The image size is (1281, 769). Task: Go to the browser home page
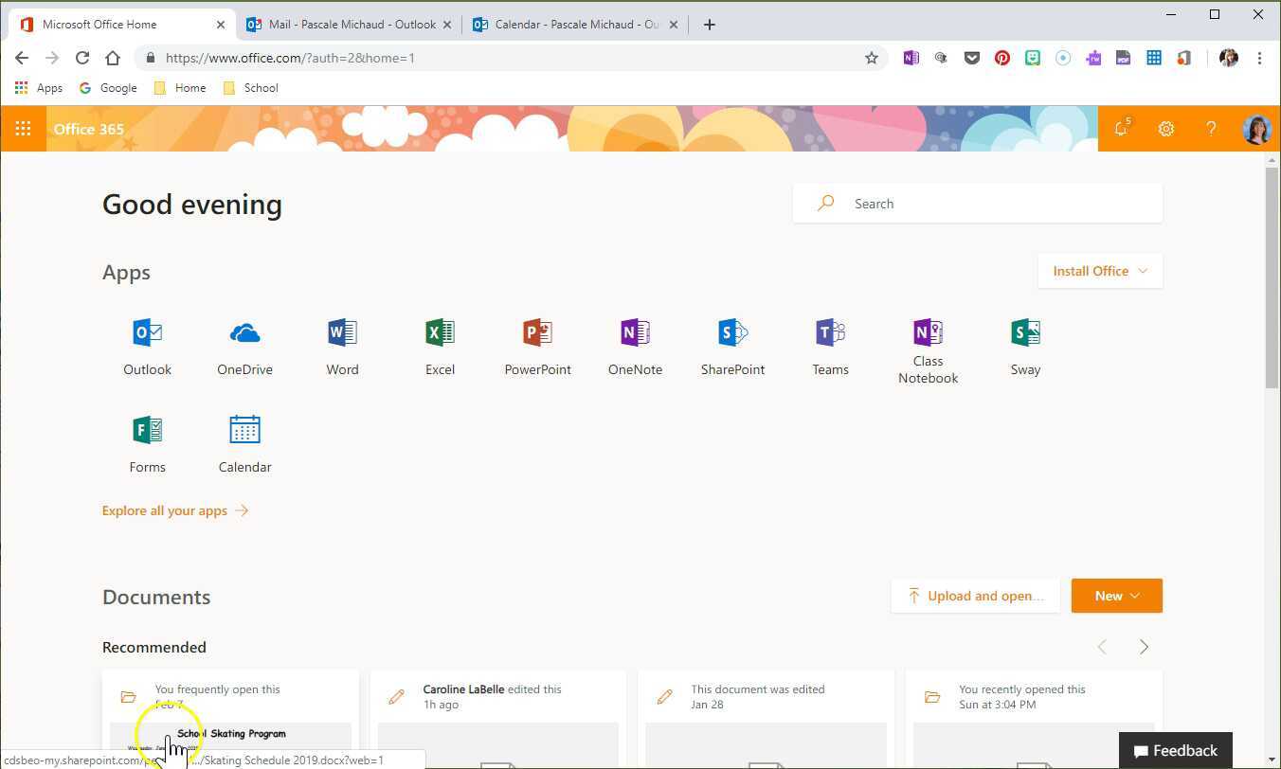[113, 58]
